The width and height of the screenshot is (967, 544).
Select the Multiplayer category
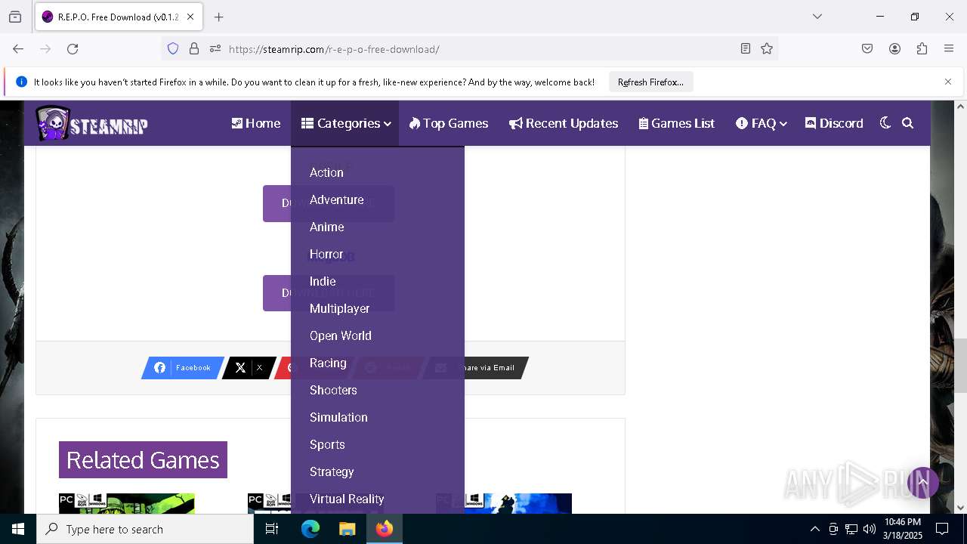tap(340, 308)
